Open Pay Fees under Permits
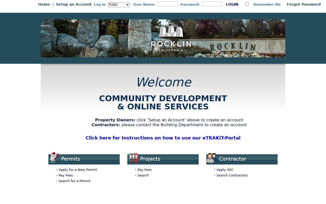 point(66,175)
